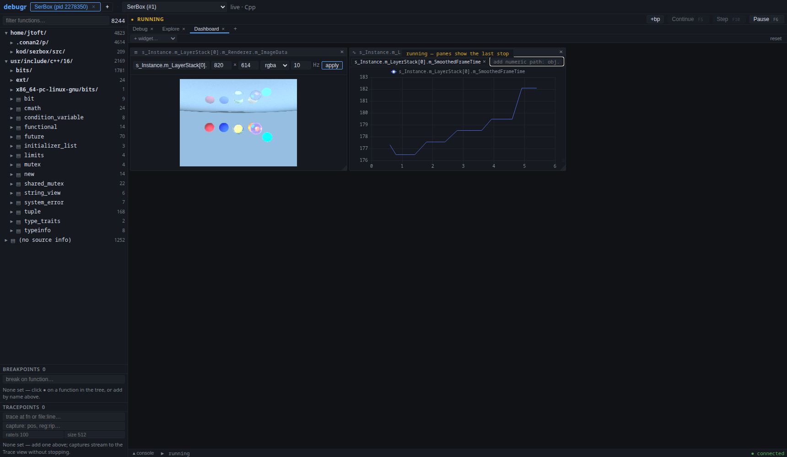Add a new view tab with plus
The width and height of the screenshot is (787, 457).
click(235, 29)
